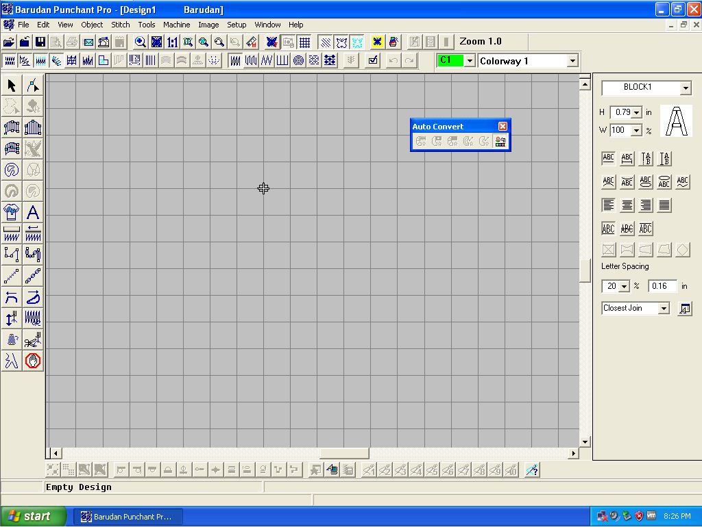The height and width of the screenshot is (527, 702).
Task: Select the T-shirt garment tool
Action: coord(12,212)
